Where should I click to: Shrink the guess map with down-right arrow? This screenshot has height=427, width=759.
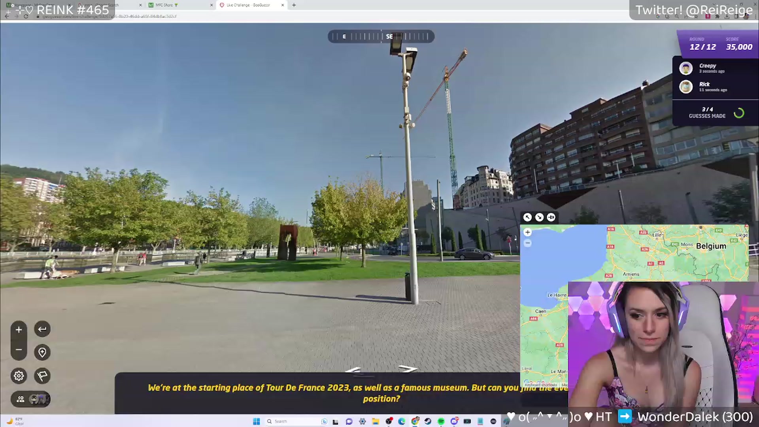coord(539,217)
